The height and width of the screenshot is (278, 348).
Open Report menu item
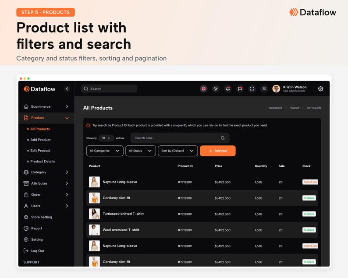[x=37, y=229]
